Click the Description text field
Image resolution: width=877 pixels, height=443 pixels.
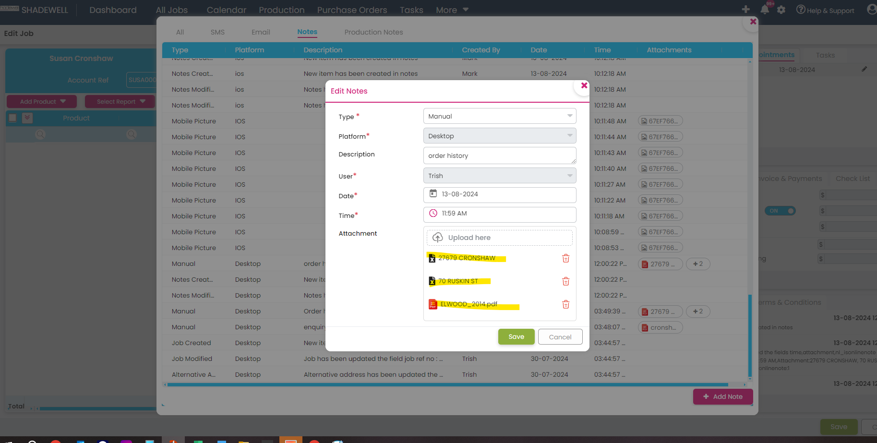(x=499, y=156)
